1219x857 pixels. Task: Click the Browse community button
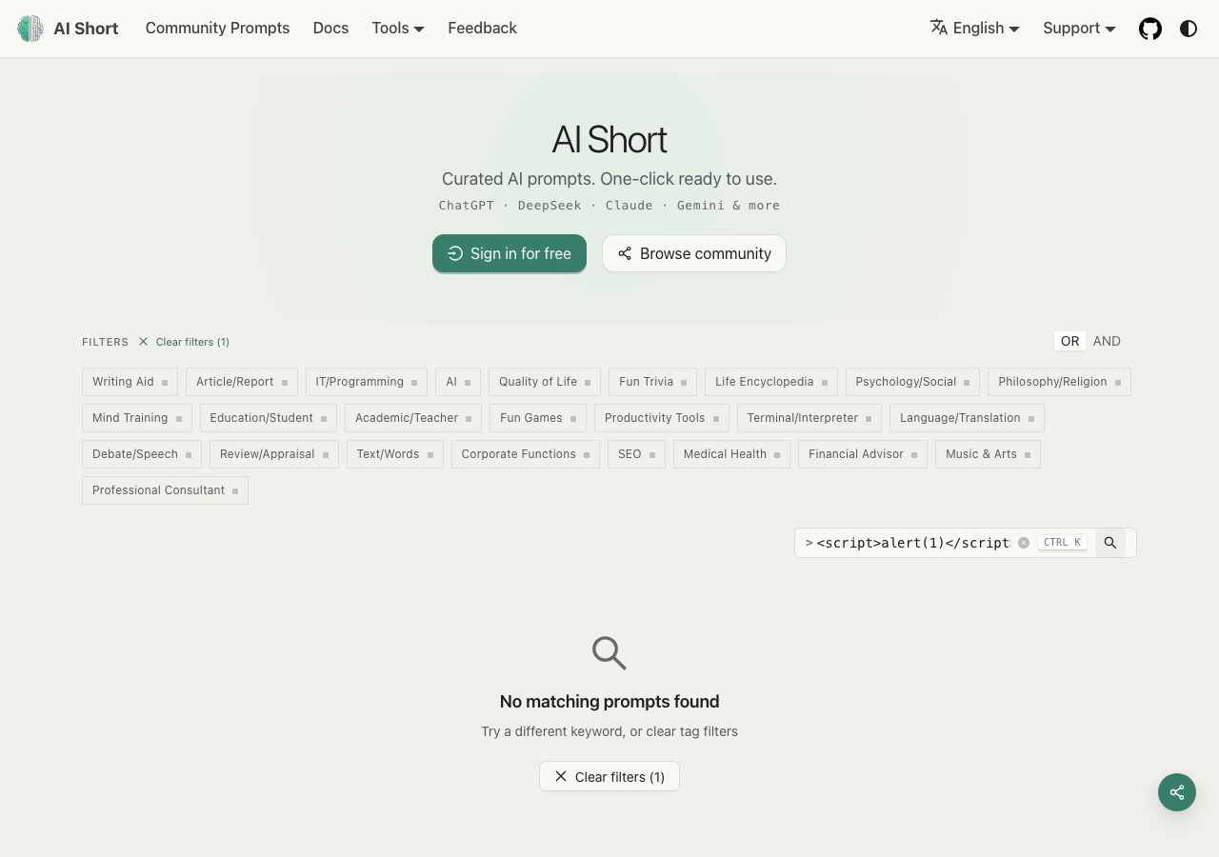[694, 253]
